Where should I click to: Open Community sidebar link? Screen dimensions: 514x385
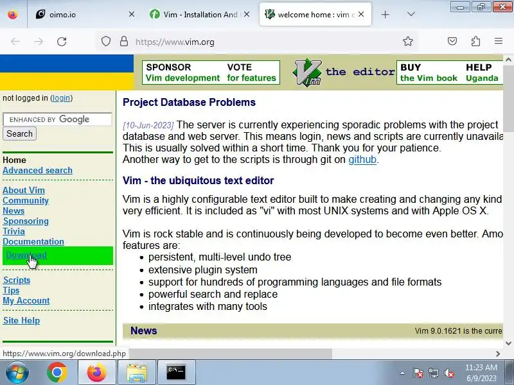[x=26, y=200]
